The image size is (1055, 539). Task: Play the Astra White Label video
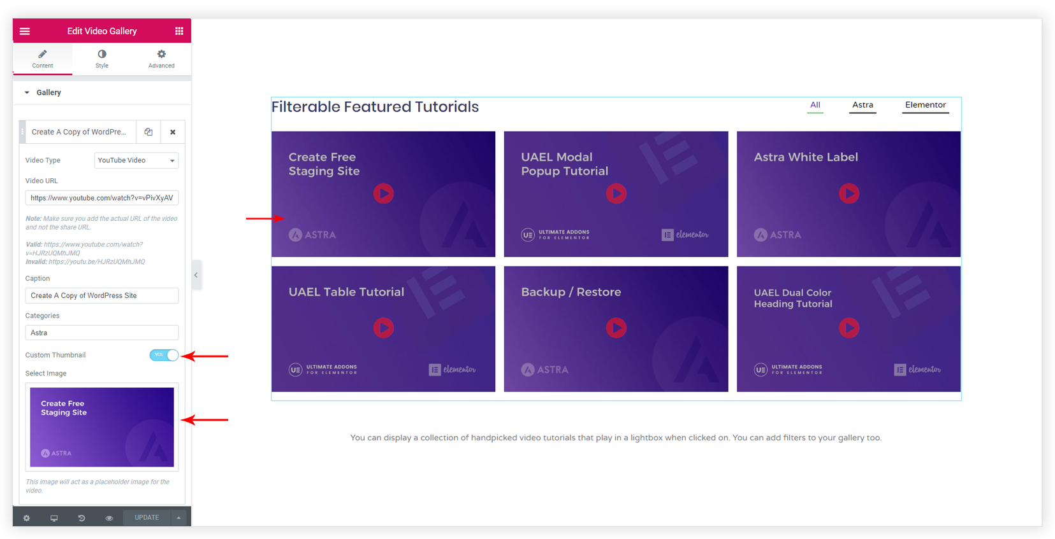[x=848, y=193]
